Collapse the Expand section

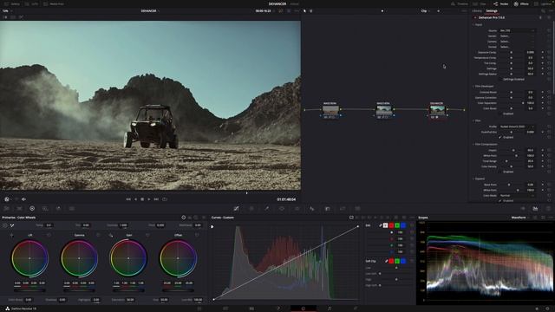[473, 179]
